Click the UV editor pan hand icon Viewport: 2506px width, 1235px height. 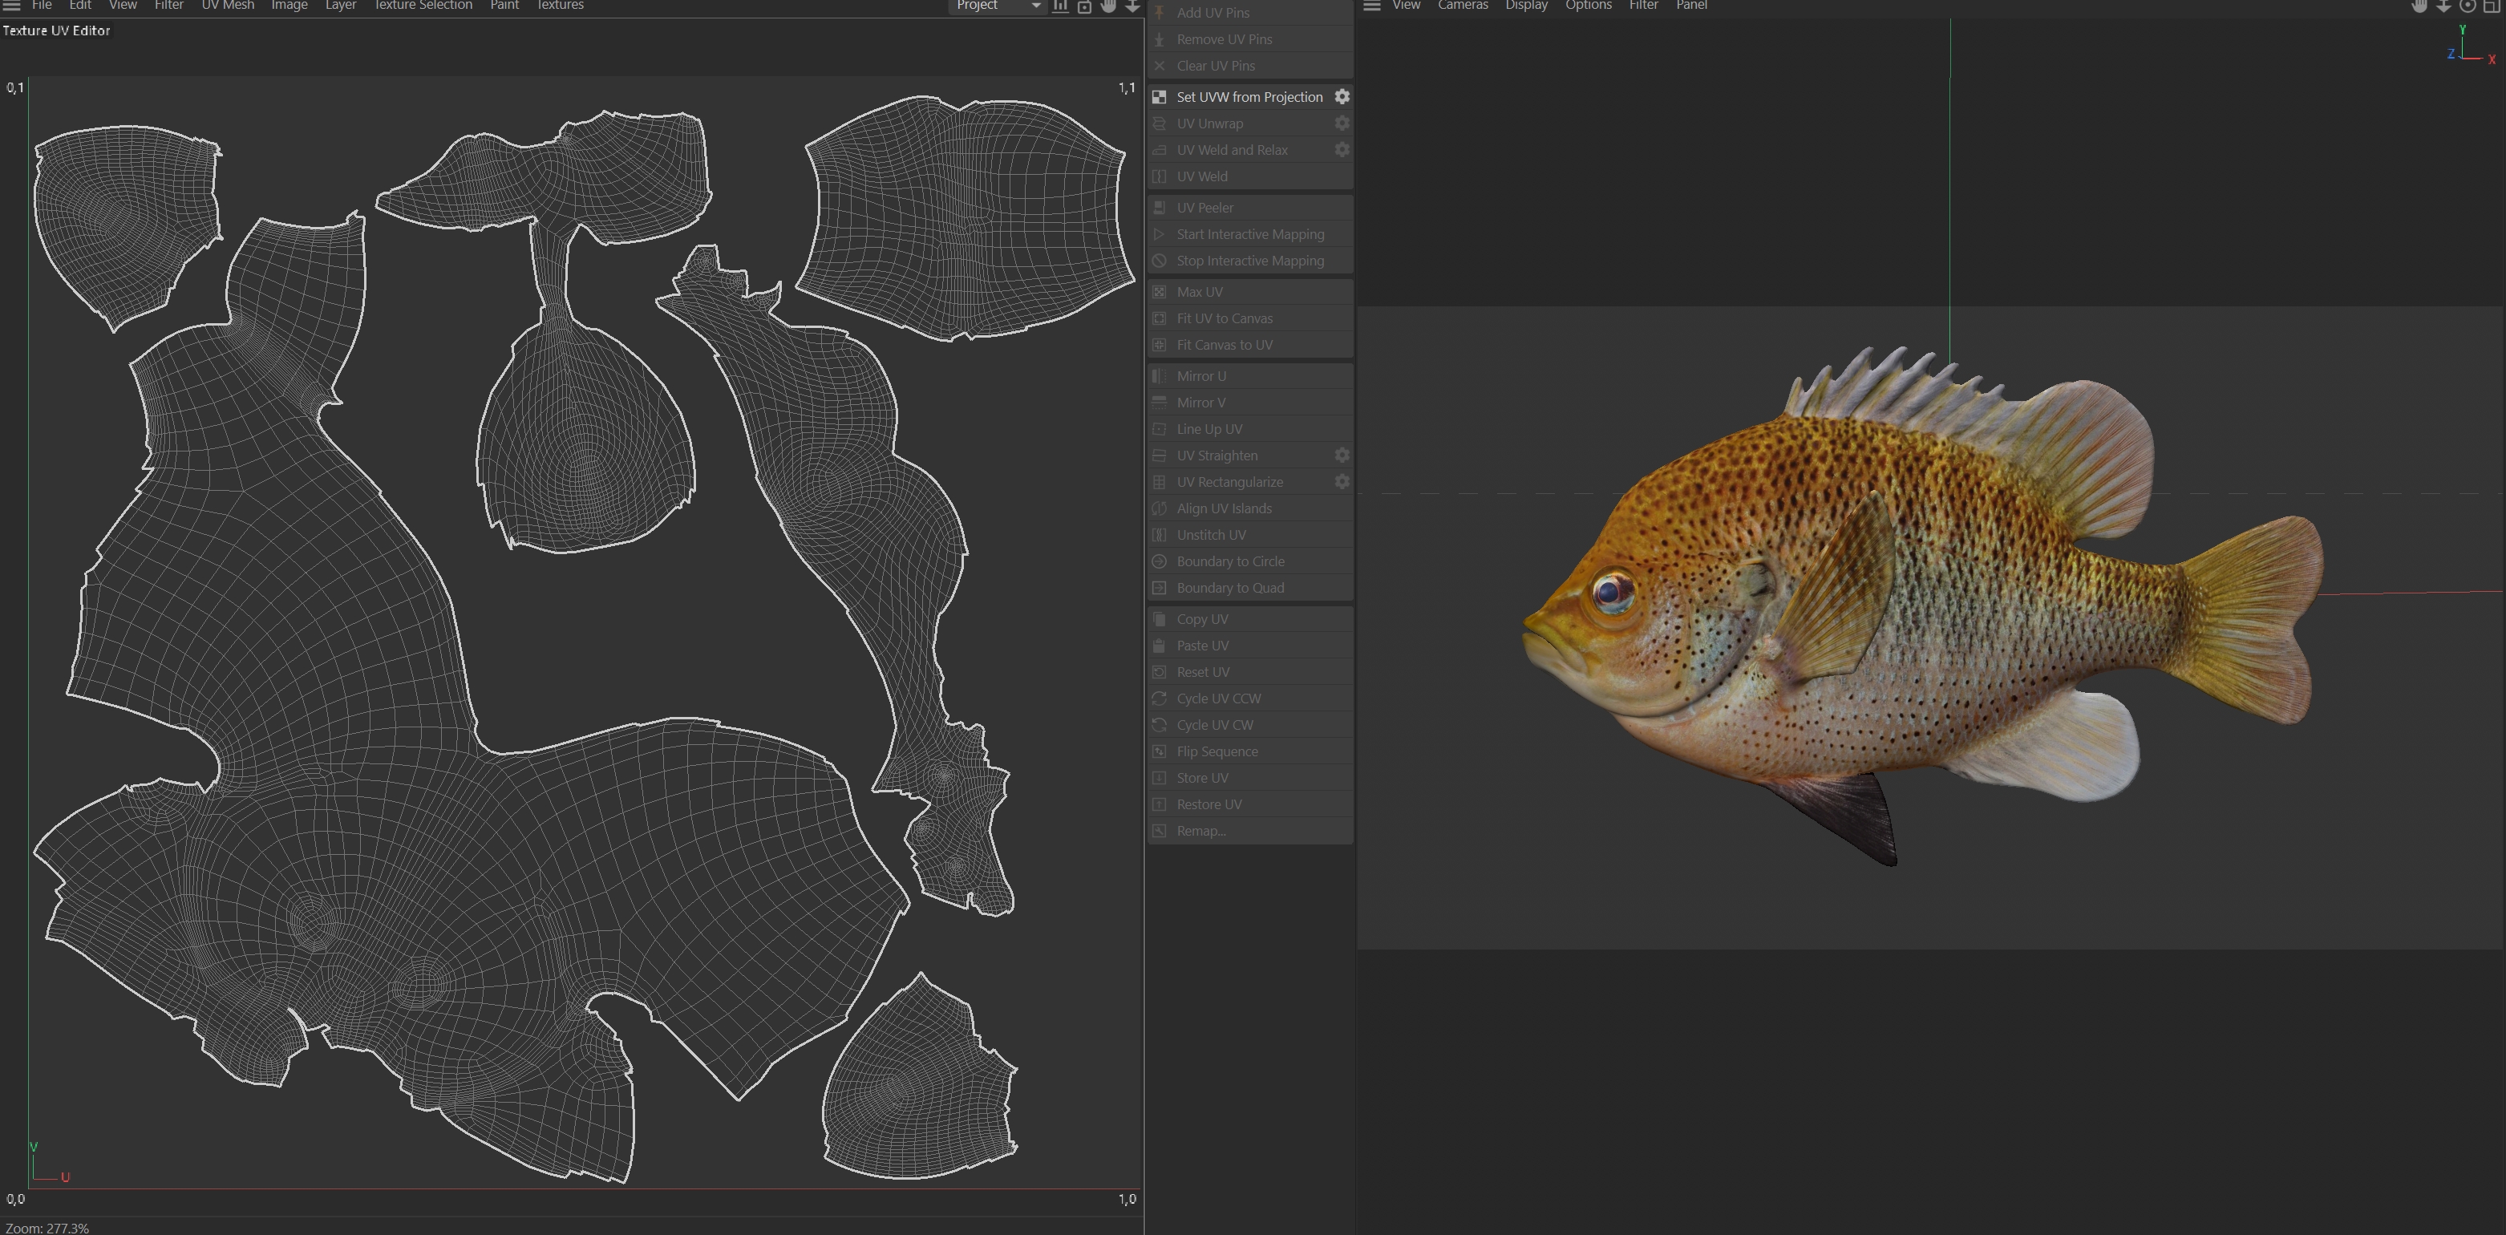[1108, 6]
